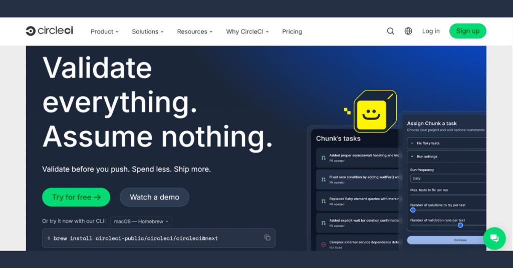Click 'Or try it now with our CLI' text
The image size is (513, 268).
click(x=74, y=221)
